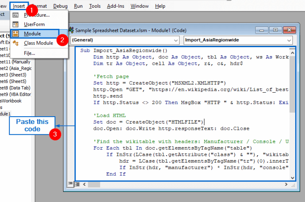Open the Tools menu
Image resolution: width=305 pixels, height=202 pixels.
[x=95, y=6]
